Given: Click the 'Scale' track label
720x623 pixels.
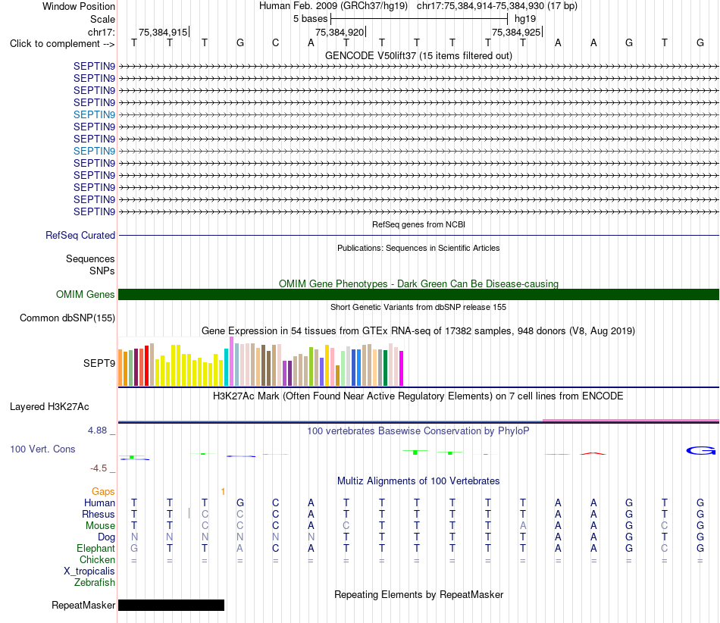Looking at the screenshot, I should pos(102,19).
